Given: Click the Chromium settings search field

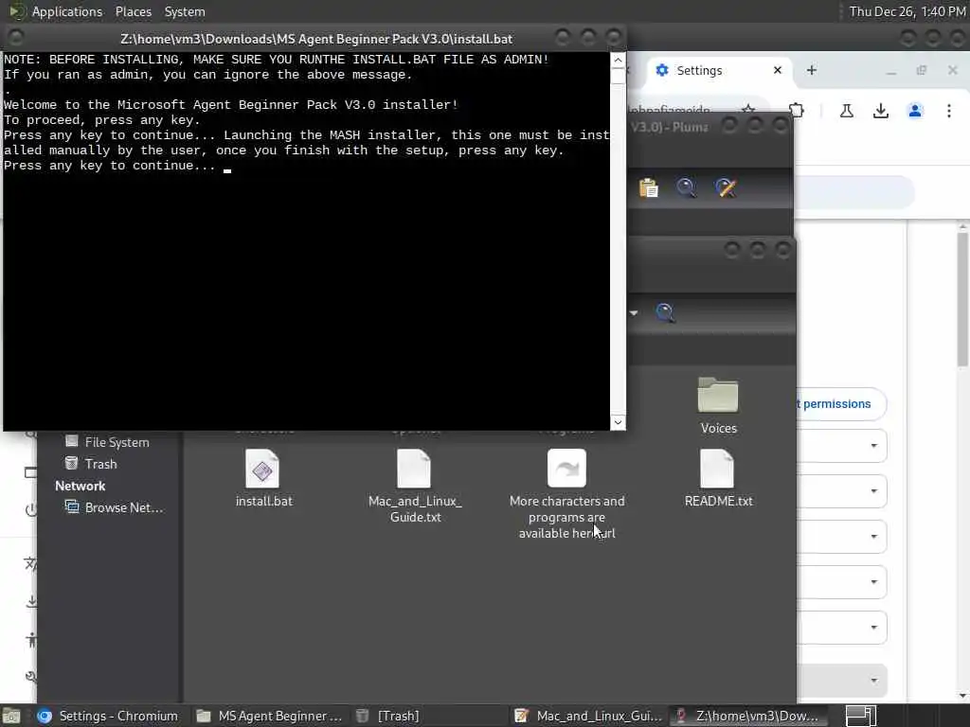Looking at the screenshot, I should 853,191.
